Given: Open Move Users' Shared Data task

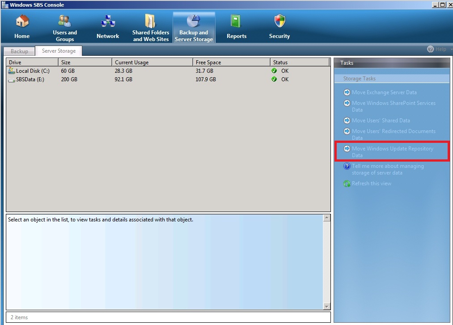Looking at the screenshot, I should point(381,121).
